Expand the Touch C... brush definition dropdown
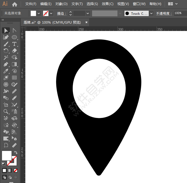This screenshot has width=187, height=183. [x=152, y=13]
